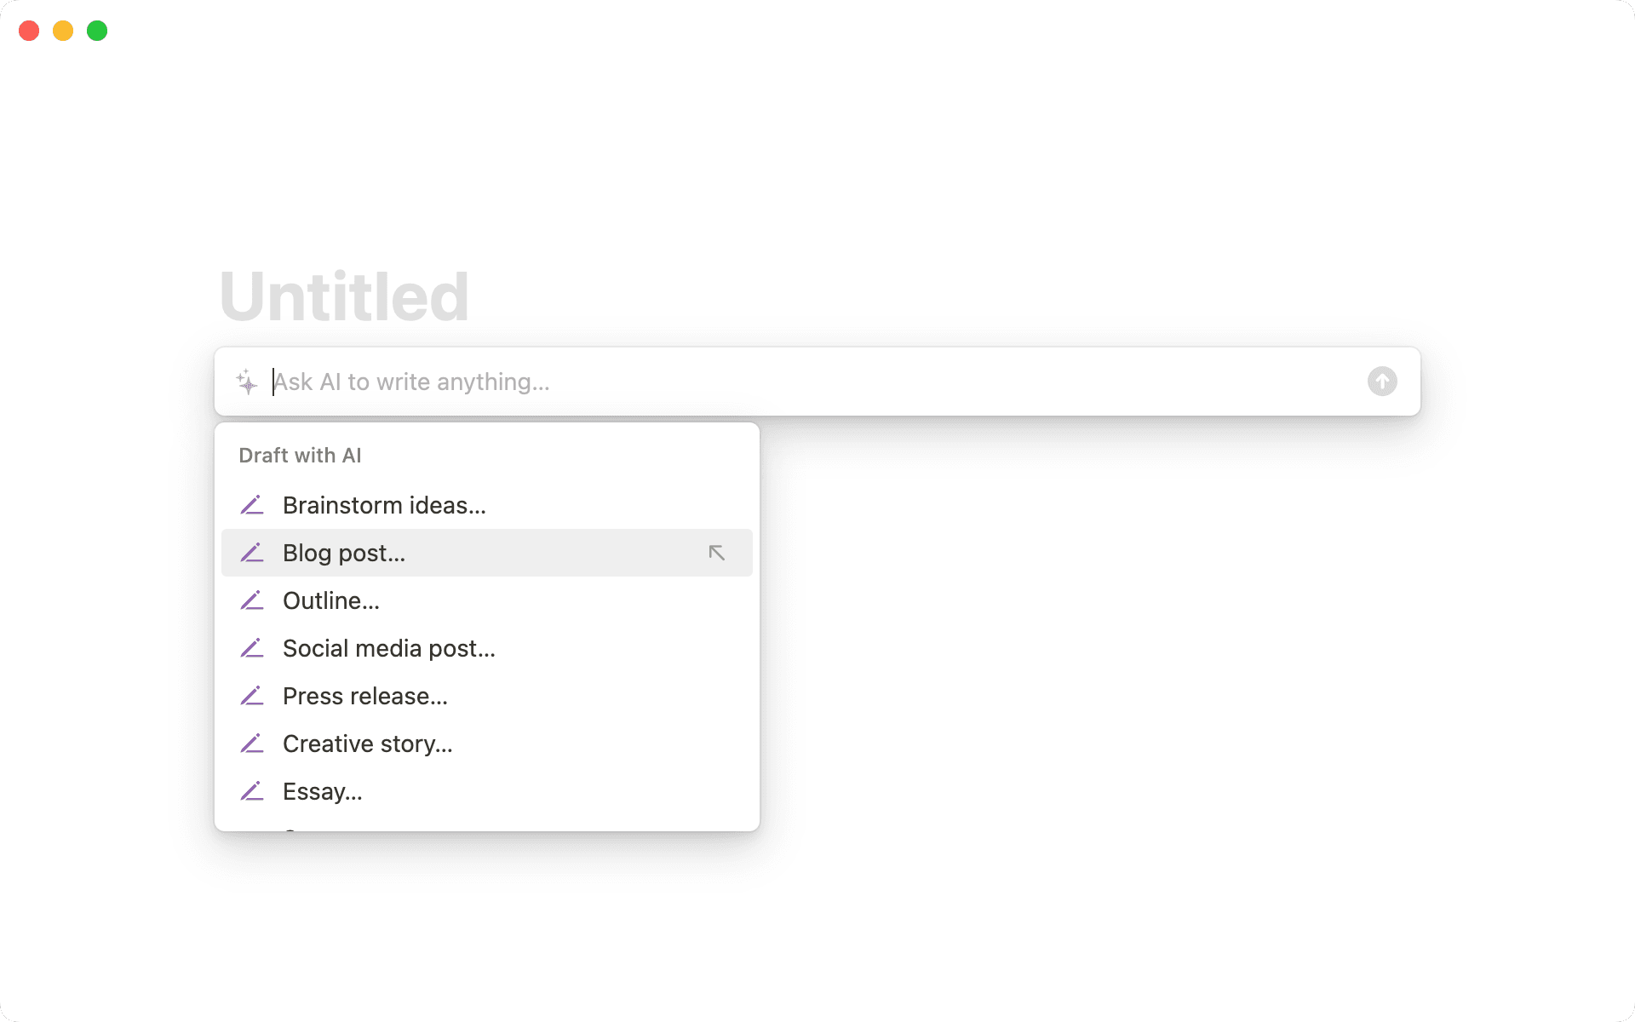Click the pen icon next to Creative story

point(253,744)
